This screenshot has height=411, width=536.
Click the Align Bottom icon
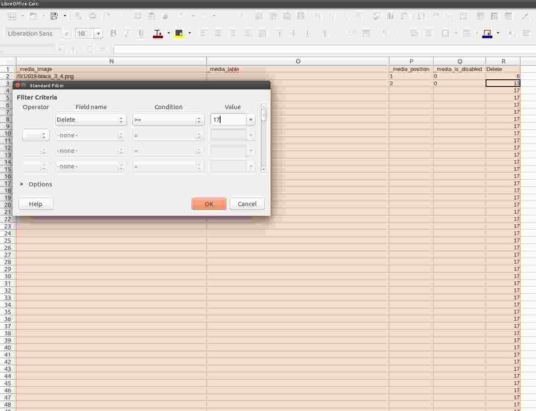pyautogui.click(x=307, y=33)
